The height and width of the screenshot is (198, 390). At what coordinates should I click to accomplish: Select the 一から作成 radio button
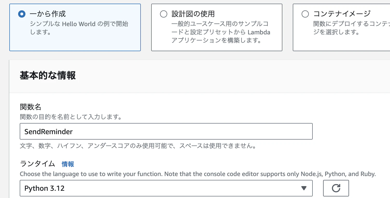click(22, 14)
